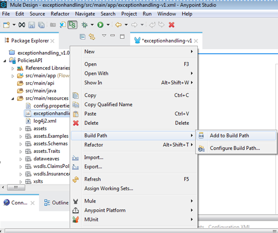
Task: Open Package Explorer view menu triangle
Action: coord(104,36)
